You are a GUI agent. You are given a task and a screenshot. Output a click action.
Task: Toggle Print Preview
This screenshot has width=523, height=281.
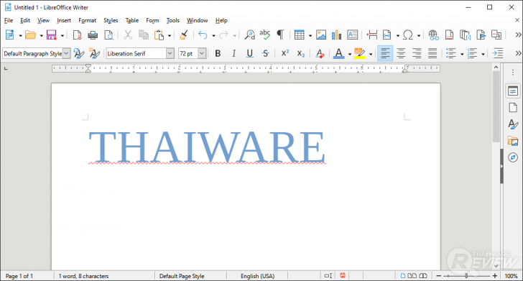click(108, 34)
